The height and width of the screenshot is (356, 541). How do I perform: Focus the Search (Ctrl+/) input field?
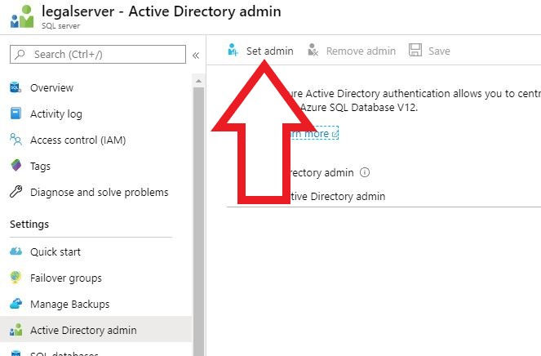[x=98, y=54]
